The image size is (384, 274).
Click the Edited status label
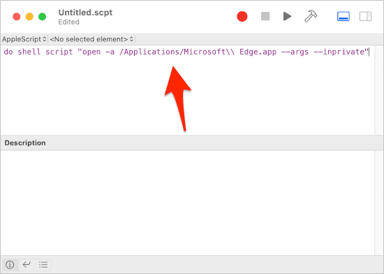tap(69, 22)
